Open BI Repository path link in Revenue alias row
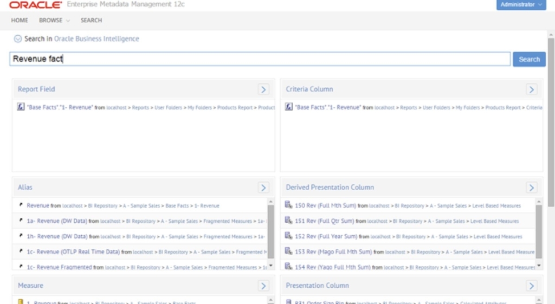Screen dimensions: 555x304 (x=102, y=205)
